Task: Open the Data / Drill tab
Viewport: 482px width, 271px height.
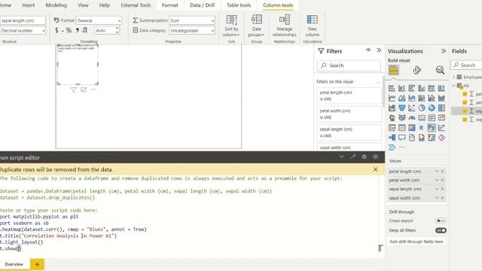Action: [x=203, y=5]
